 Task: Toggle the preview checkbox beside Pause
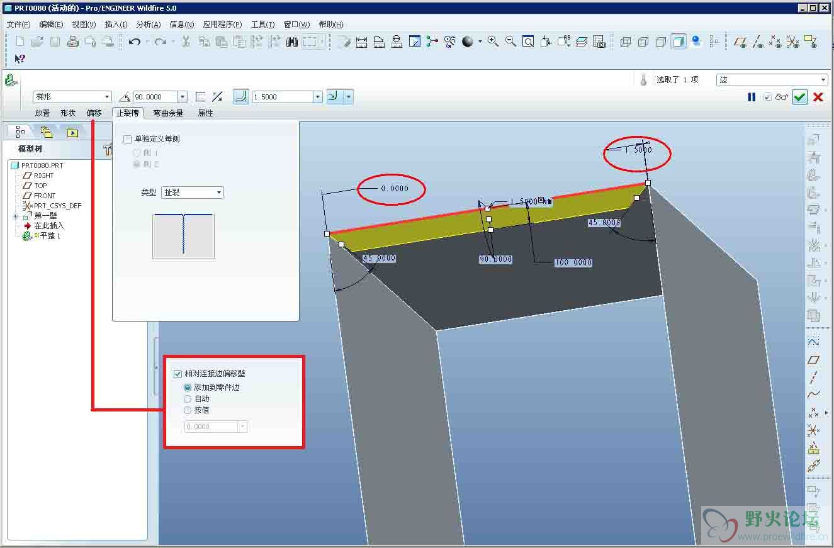click(x=767, y=97)
